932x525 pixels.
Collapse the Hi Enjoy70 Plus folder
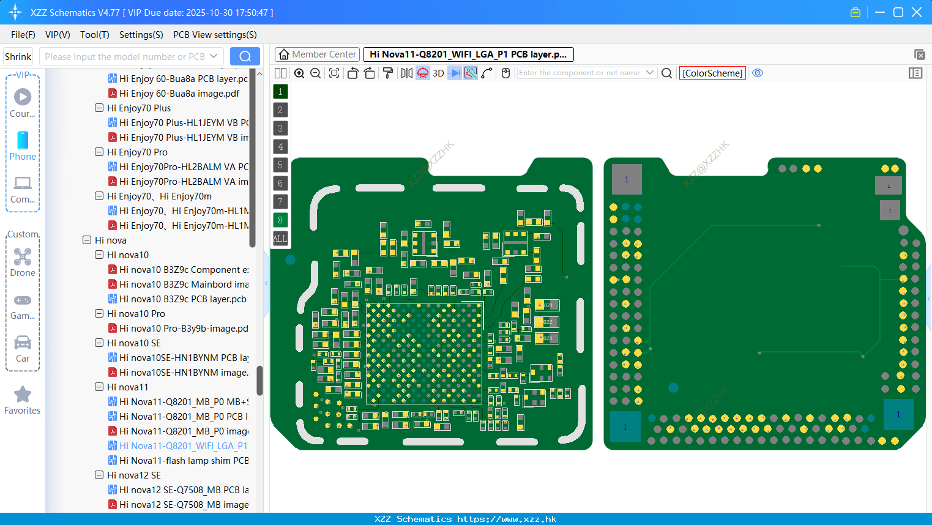click(99, 108)
